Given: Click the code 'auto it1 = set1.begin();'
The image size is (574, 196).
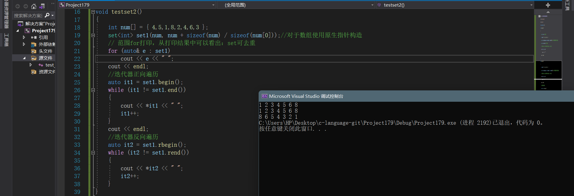Looking at the screenshot, I should 146,82.
